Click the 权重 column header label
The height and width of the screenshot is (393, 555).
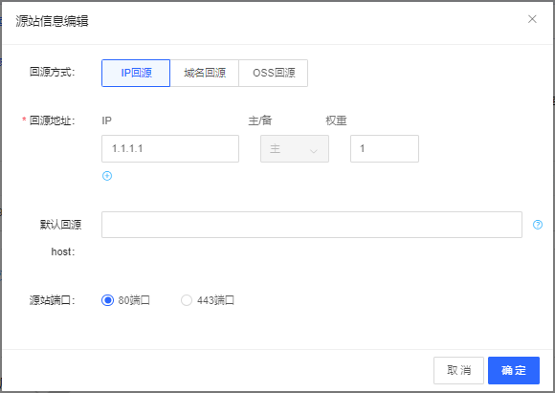336,120
